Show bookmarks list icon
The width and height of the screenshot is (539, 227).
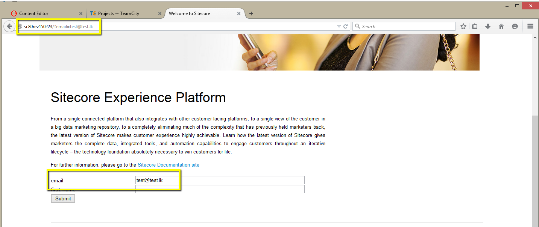pyautogui.click(x=475, y=26)
